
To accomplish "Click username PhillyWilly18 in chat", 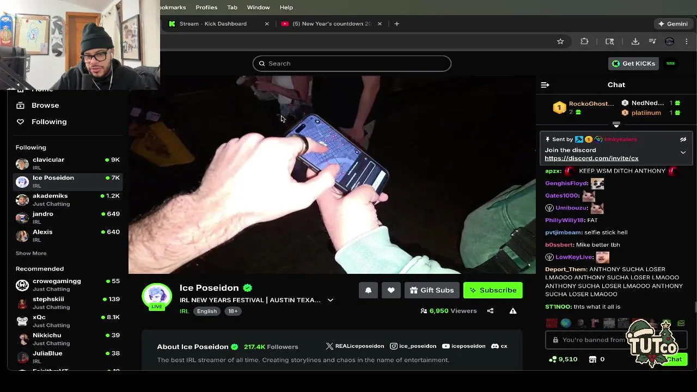I will click(565, 220).
